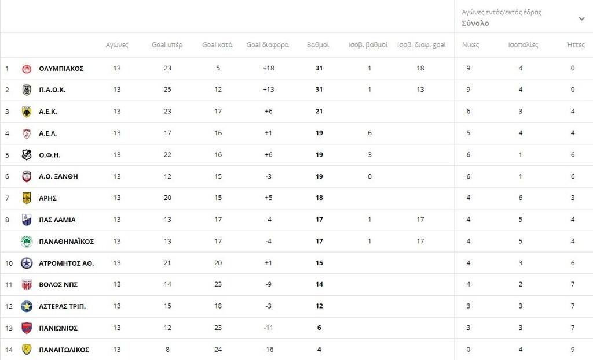Click the Goal διαφορά column header
The width and height of the screenshot is (593, 360).
point(268,45)
